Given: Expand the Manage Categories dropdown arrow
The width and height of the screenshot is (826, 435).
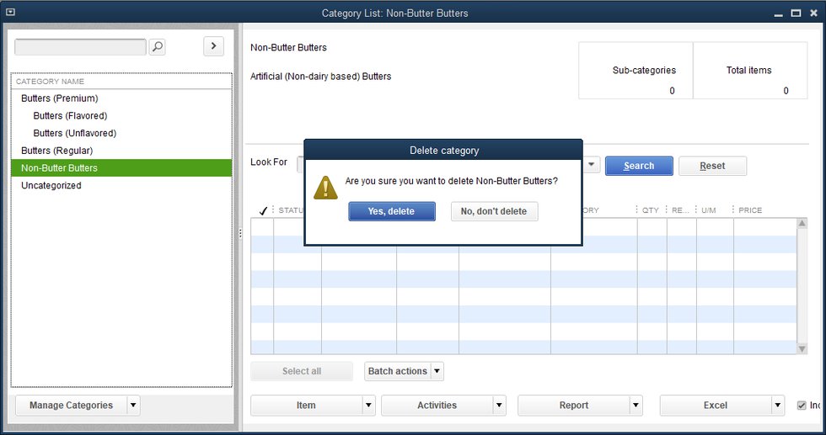Looking at the screenshot, I should [x=133, y=406].
